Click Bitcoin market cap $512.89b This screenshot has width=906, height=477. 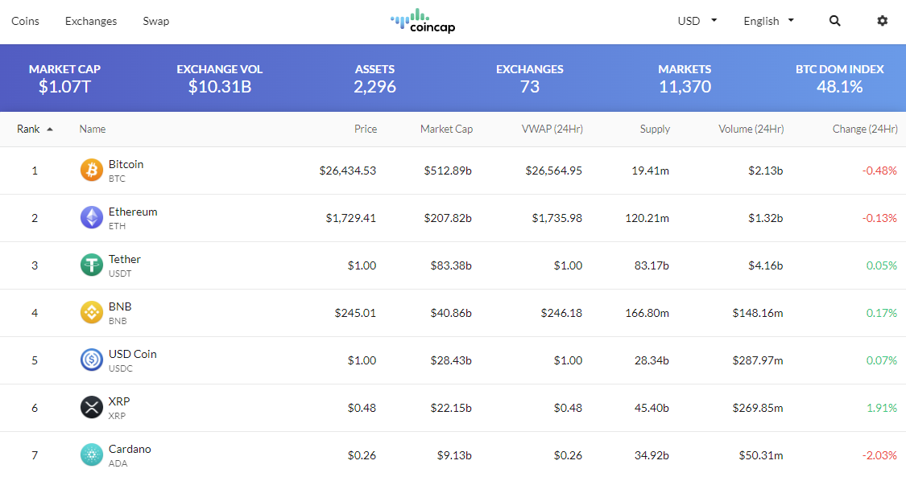tap(447, 171)
